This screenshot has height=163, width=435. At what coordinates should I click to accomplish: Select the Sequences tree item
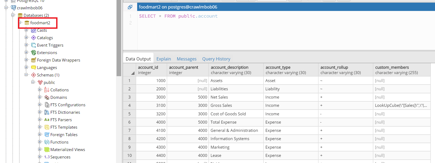click(x=60, y=157)
